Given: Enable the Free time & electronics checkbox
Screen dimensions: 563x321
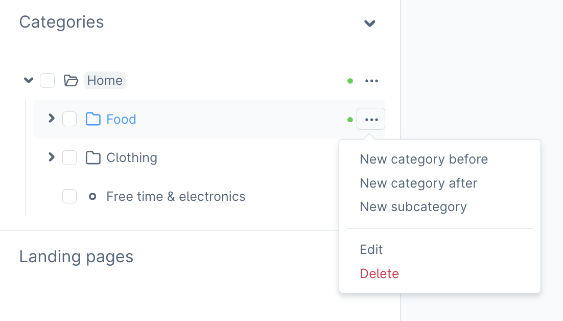Looking at the screenshot, I should pyautogui.click(x=69, y=196).
